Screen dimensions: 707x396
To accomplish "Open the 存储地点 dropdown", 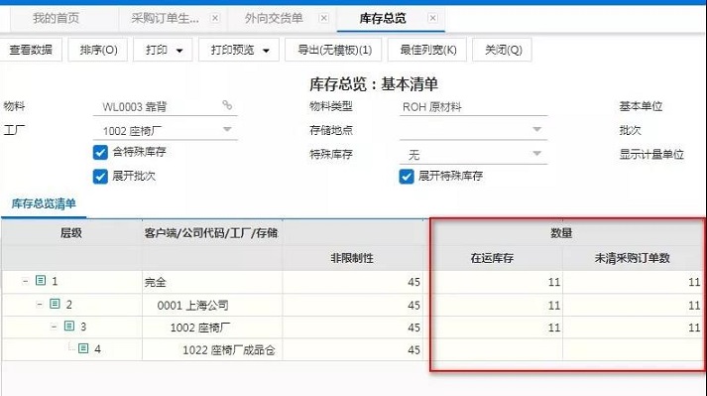I will tap(536, 130).
